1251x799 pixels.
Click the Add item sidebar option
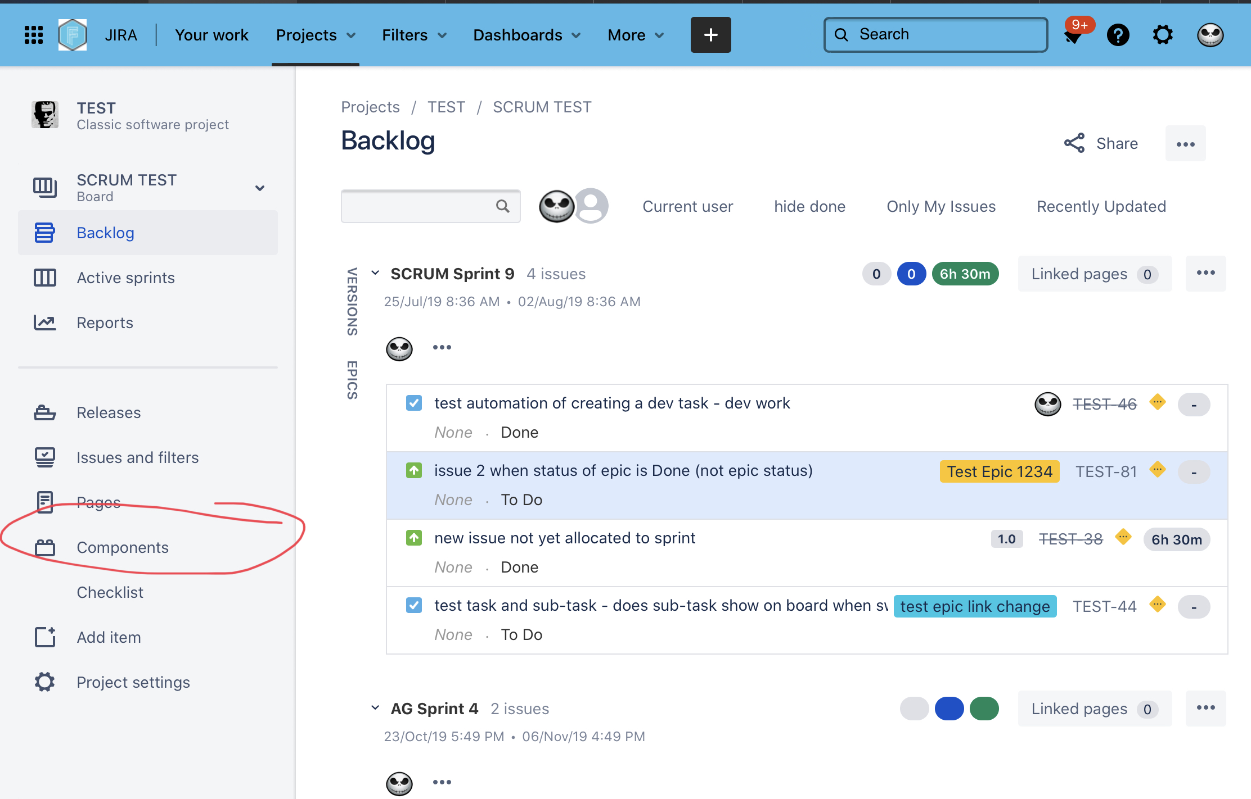pyautogui.click(x=109, y=637)
